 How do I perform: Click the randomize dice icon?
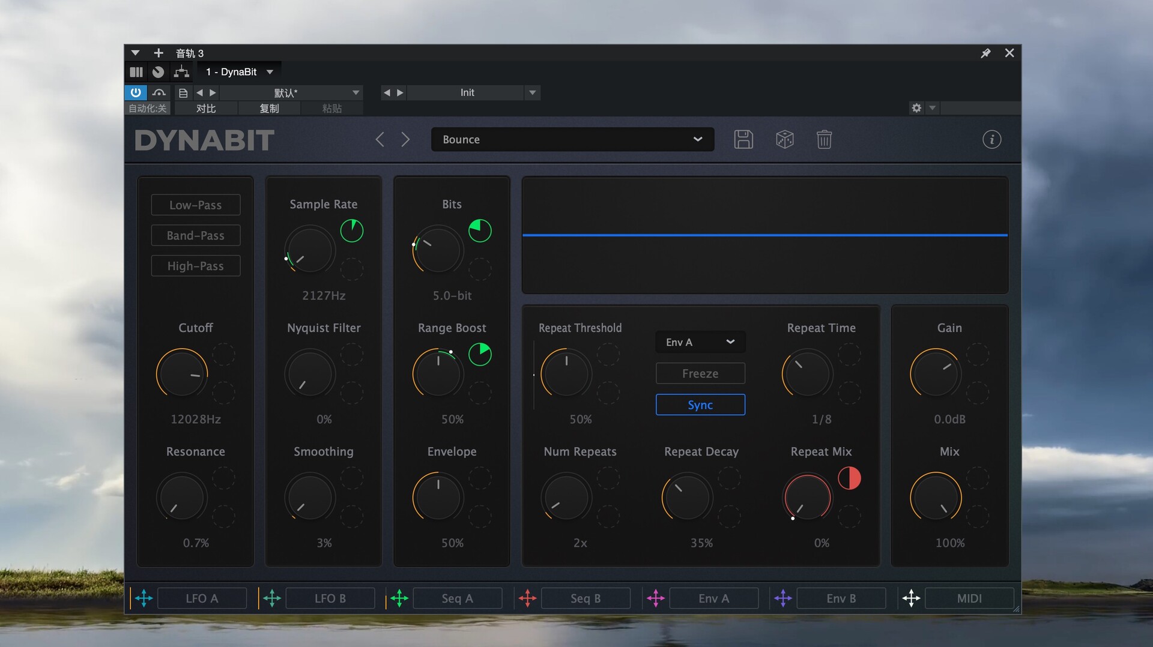(784, 139)
